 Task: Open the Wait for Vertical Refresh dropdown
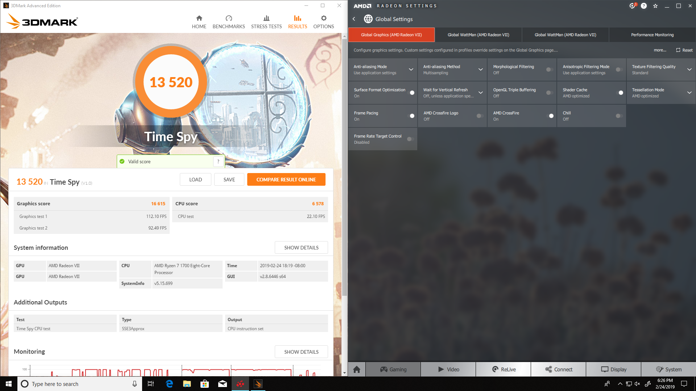[481, 93]
